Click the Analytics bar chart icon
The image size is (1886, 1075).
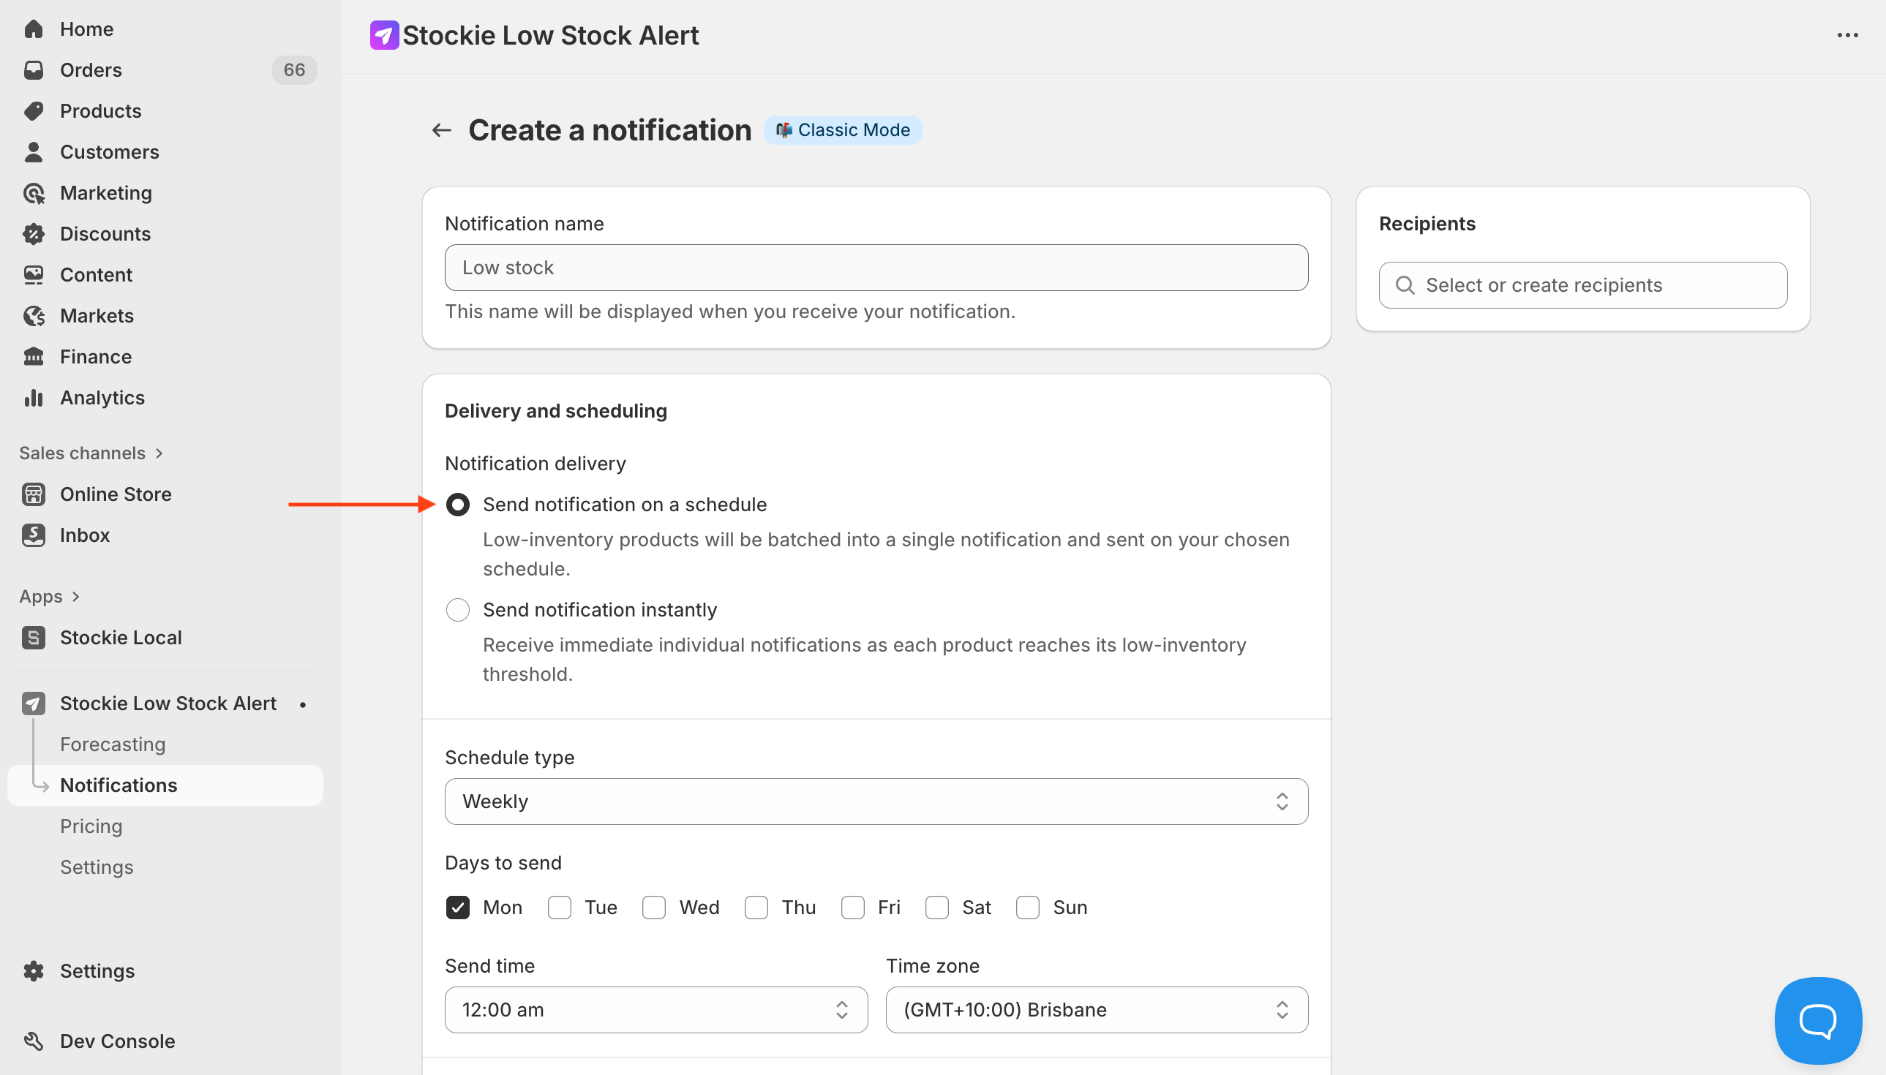(34, 398)
